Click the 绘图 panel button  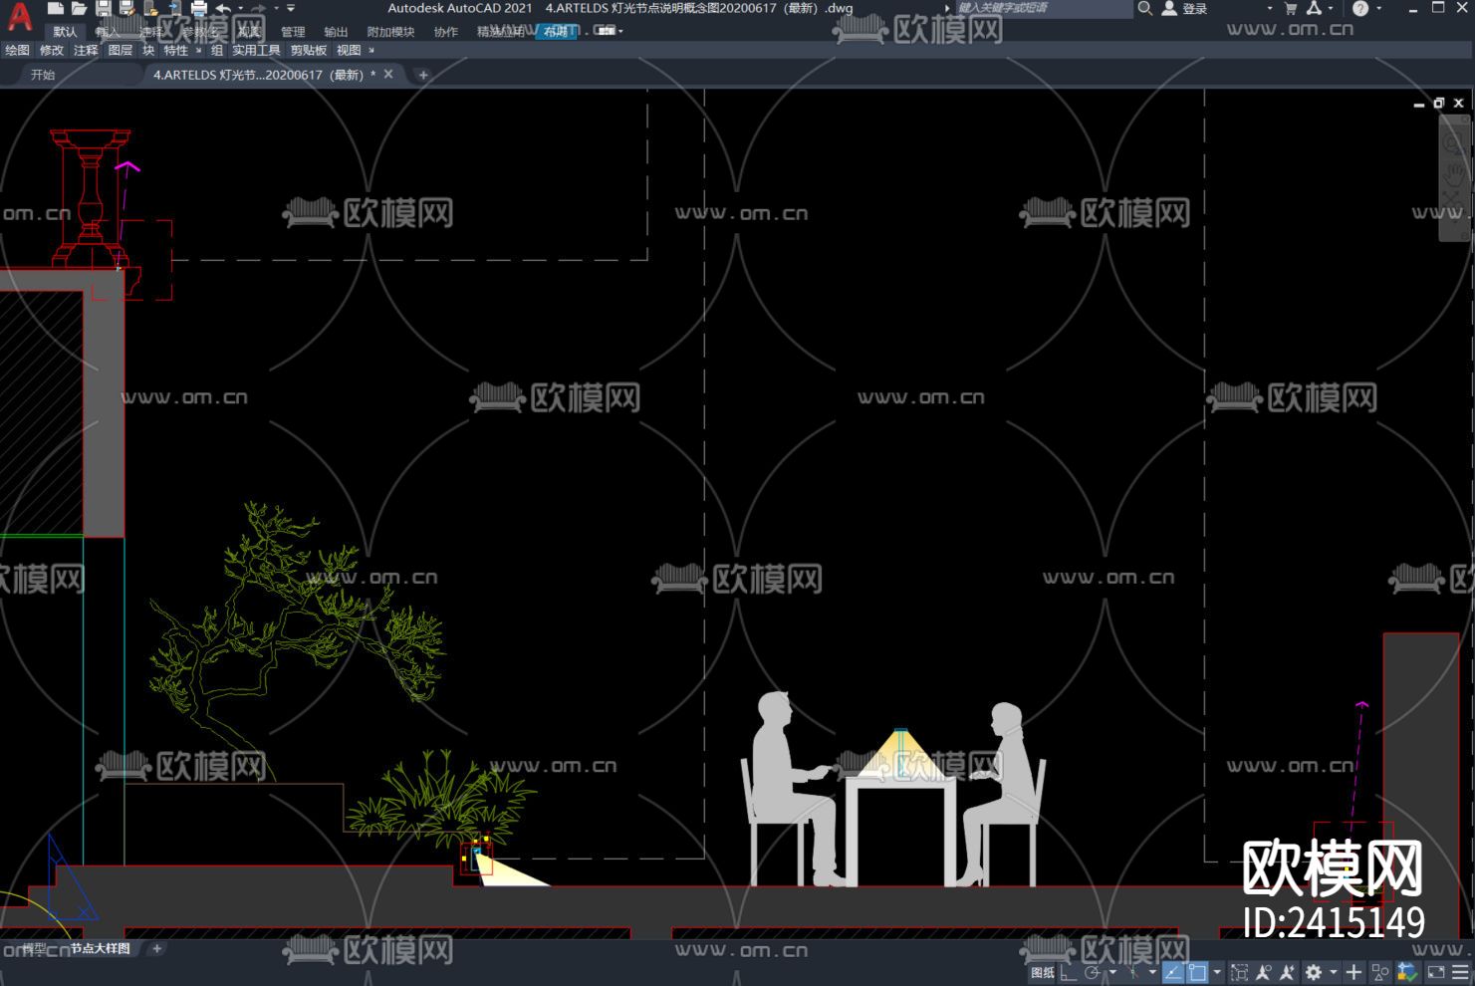(18, 50)
